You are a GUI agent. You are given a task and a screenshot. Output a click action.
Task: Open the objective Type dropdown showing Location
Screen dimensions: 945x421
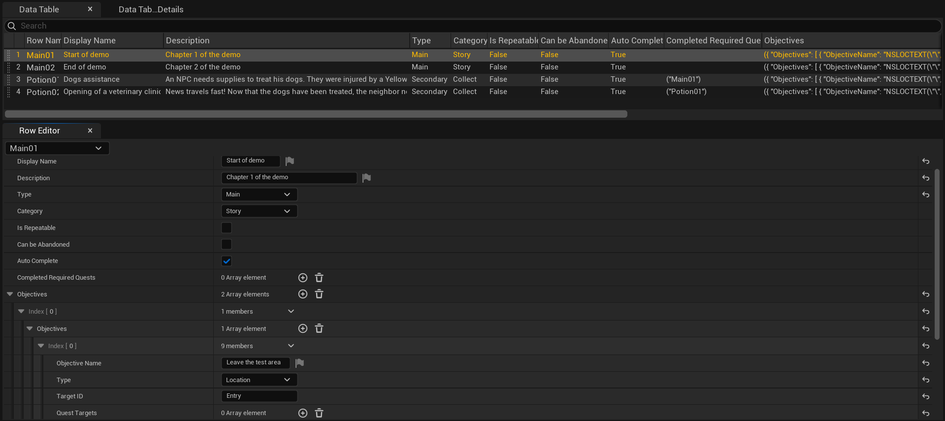coord(259,380)
